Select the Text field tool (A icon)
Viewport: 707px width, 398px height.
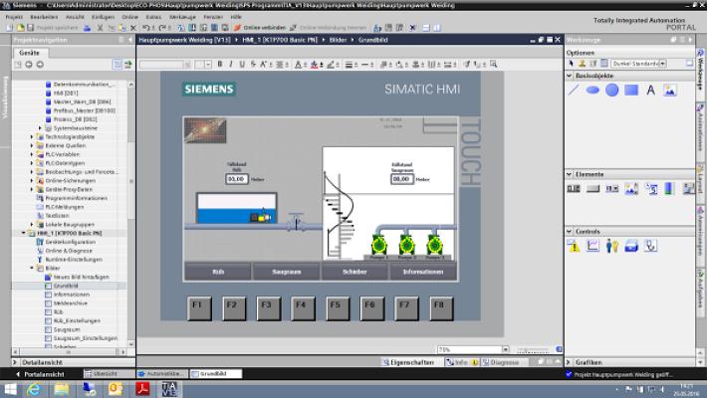650,91
